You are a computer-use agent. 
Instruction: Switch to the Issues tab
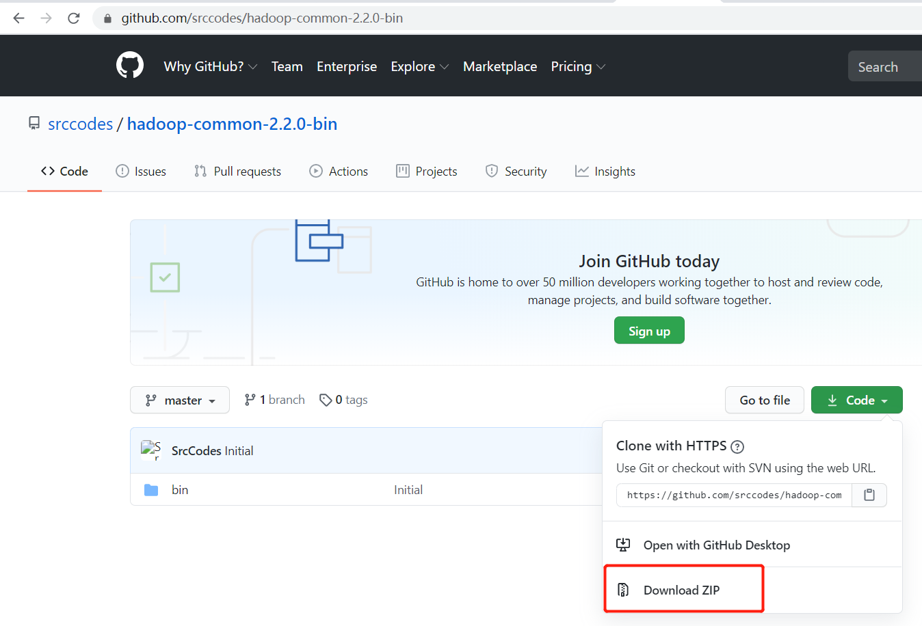point(141,171)
